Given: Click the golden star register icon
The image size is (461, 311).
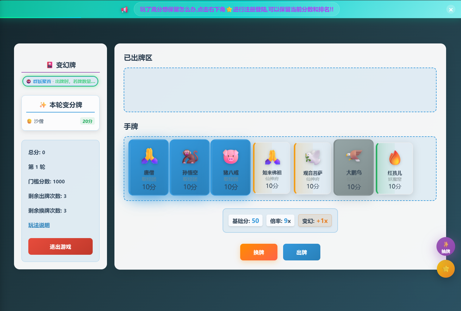Looking at the screenshot, I should (x=446, y=269).
